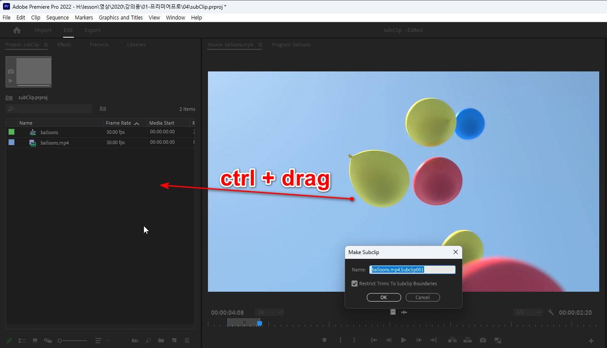Switch to the Program: balloons tab
The height and width of the screenshot is (348, 607).
(291, 45)
